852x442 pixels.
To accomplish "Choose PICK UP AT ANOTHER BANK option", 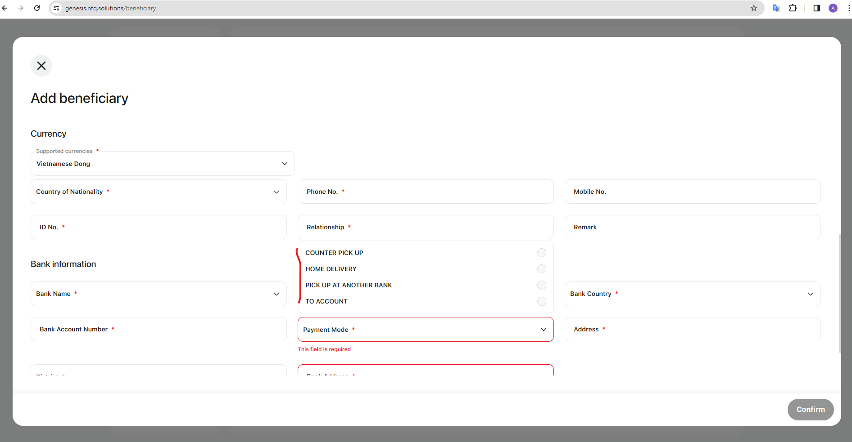I will pos(541,285).
